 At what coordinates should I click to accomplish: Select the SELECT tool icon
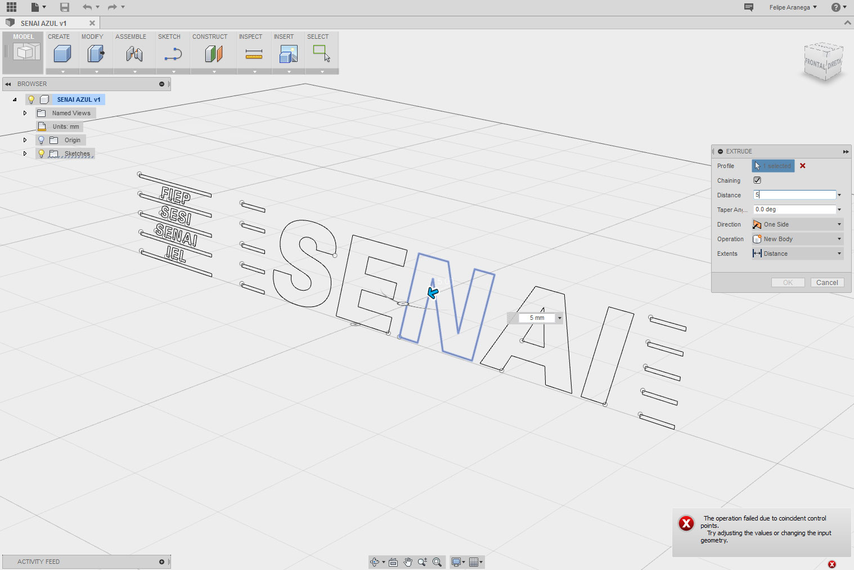(x=322, y=53)
